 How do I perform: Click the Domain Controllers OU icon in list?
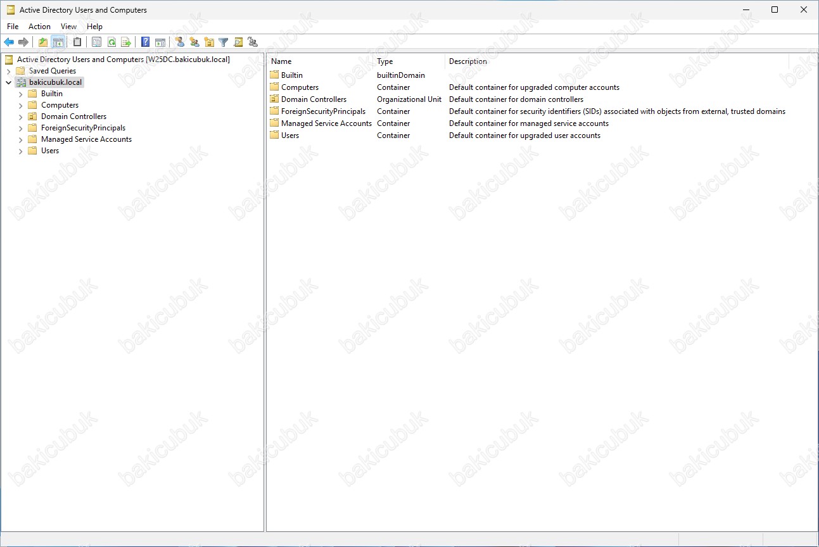coord(274,99)
